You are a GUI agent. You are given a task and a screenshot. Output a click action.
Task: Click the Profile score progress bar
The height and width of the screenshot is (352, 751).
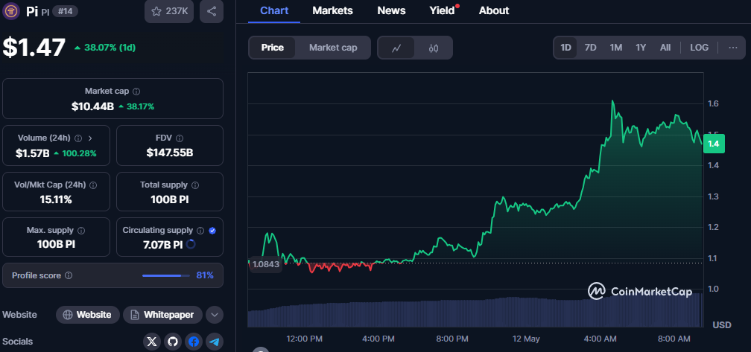pos(165,275)
